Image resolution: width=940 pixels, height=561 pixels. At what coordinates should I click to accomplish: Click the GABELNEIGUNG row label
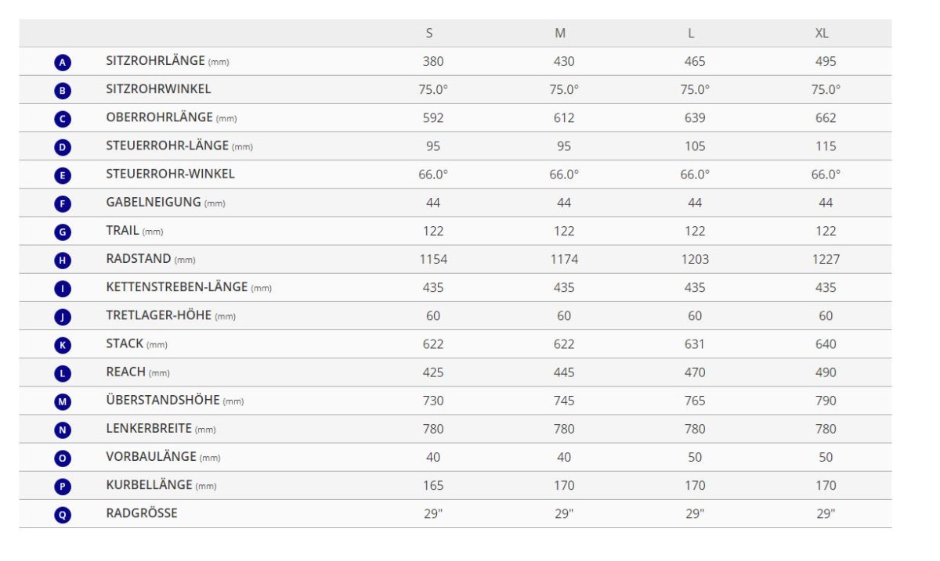154,202
